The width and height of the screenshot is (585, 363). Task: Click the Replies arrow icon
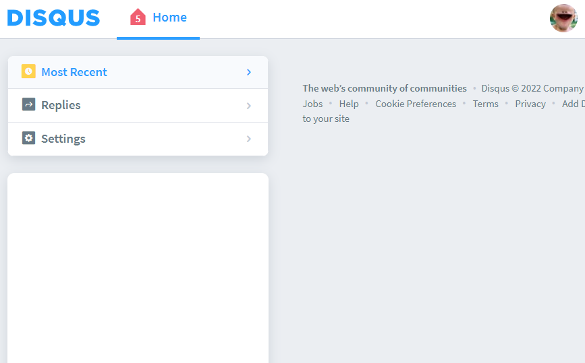[28, 104]
